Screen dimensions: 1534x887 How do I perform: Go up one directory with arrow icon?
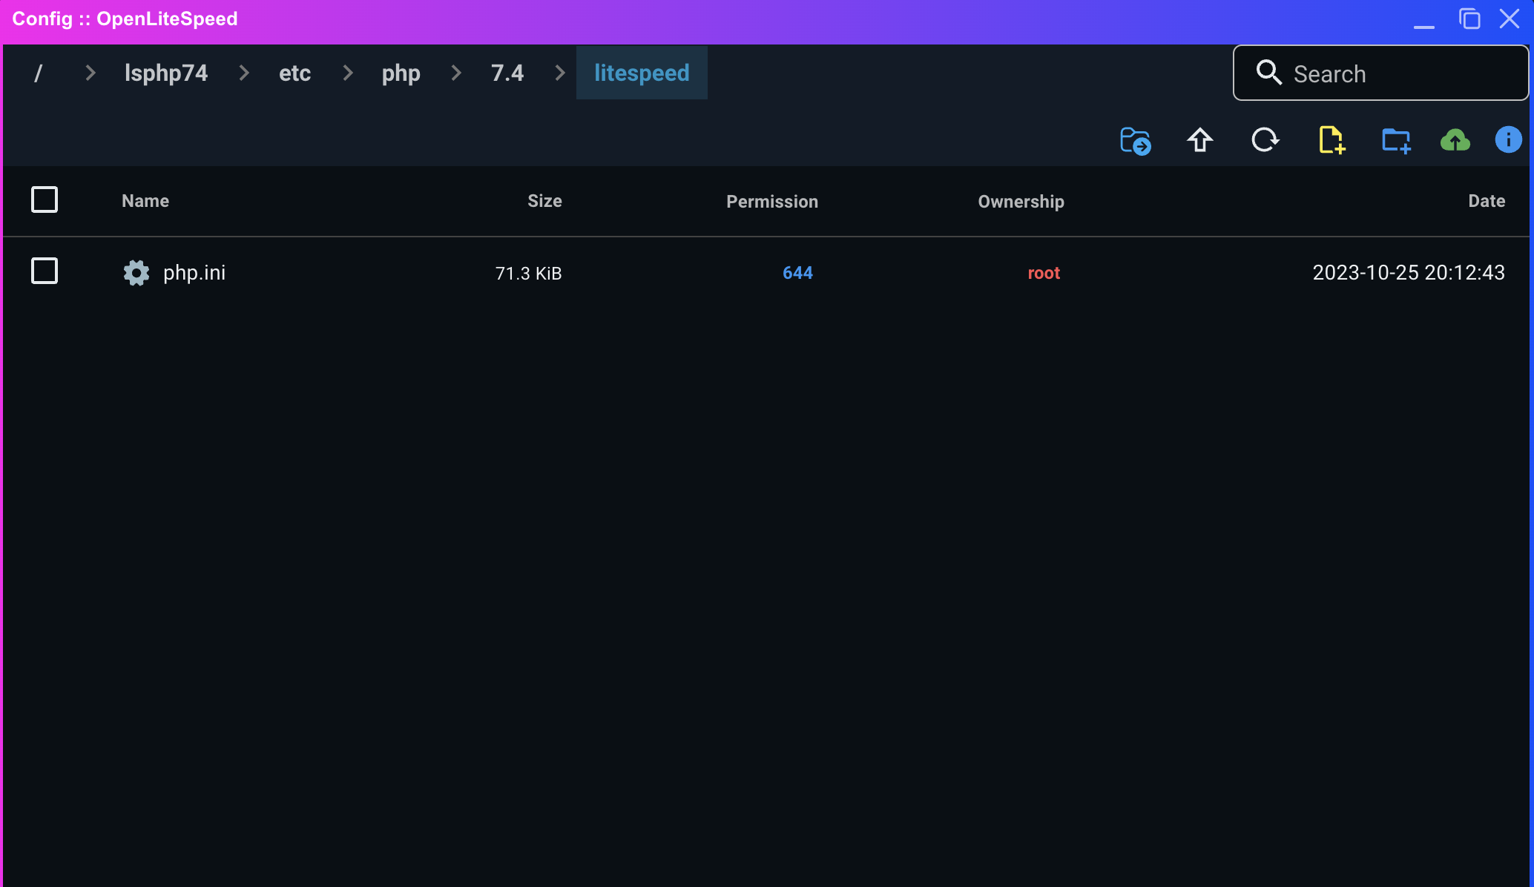tap(1199, 140)
